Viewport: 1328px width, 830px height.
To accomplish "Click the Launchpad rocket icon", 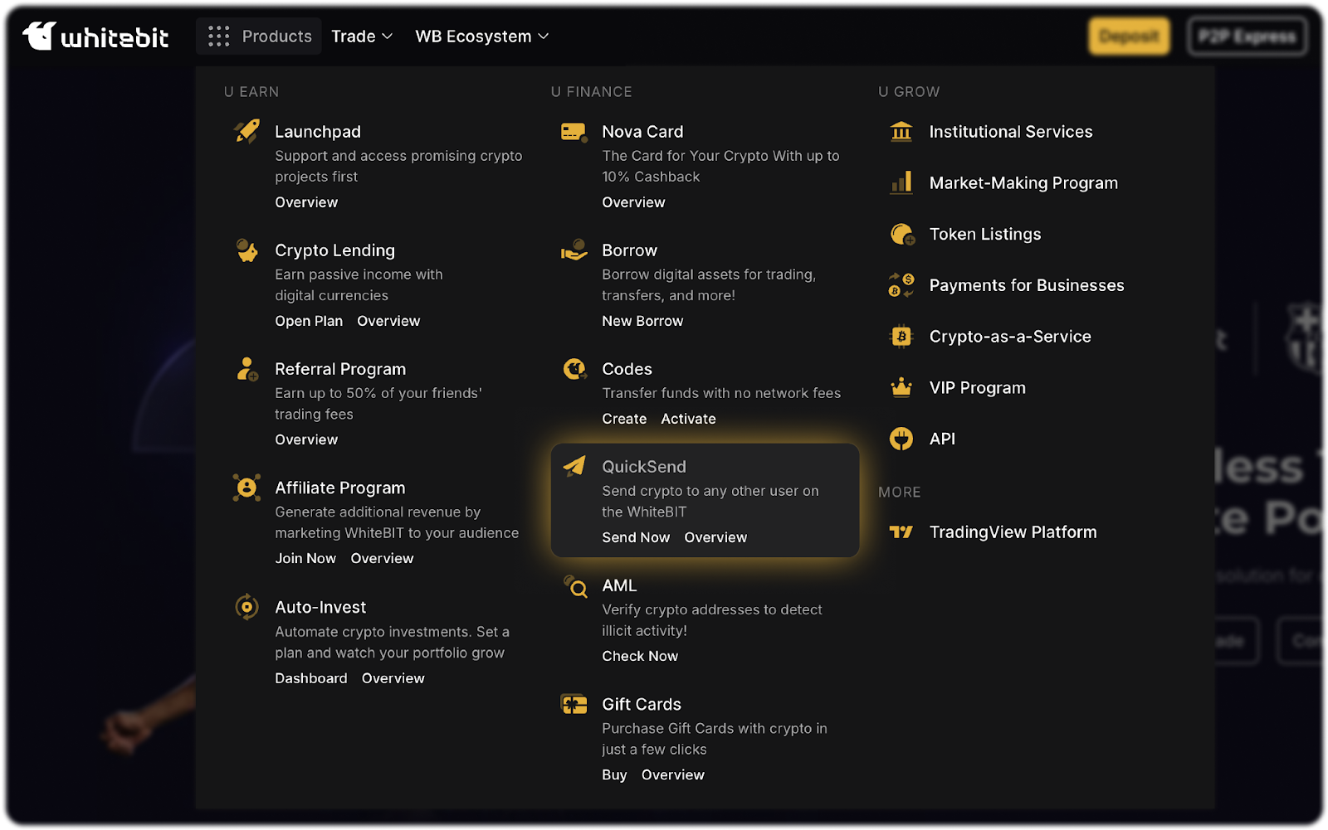I will click(247, 131).
